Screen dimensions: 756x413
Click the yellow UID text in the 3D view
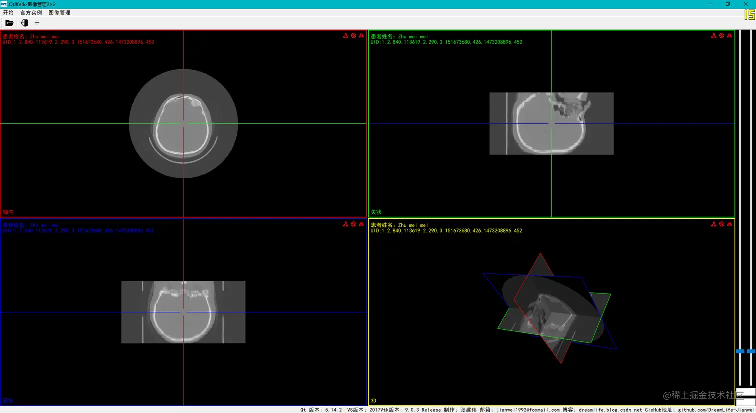[x=446, y=231]
